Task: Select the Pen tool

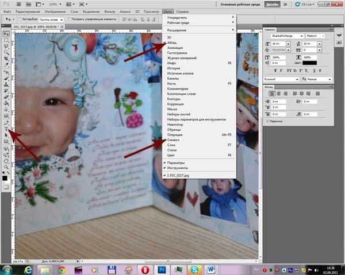Action: coord(6,122)
